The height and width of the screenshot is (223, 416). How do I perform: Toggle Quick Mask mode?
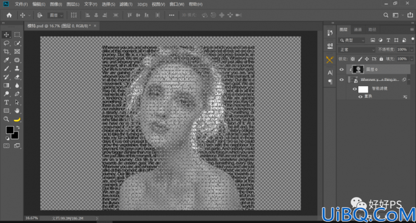6,146
